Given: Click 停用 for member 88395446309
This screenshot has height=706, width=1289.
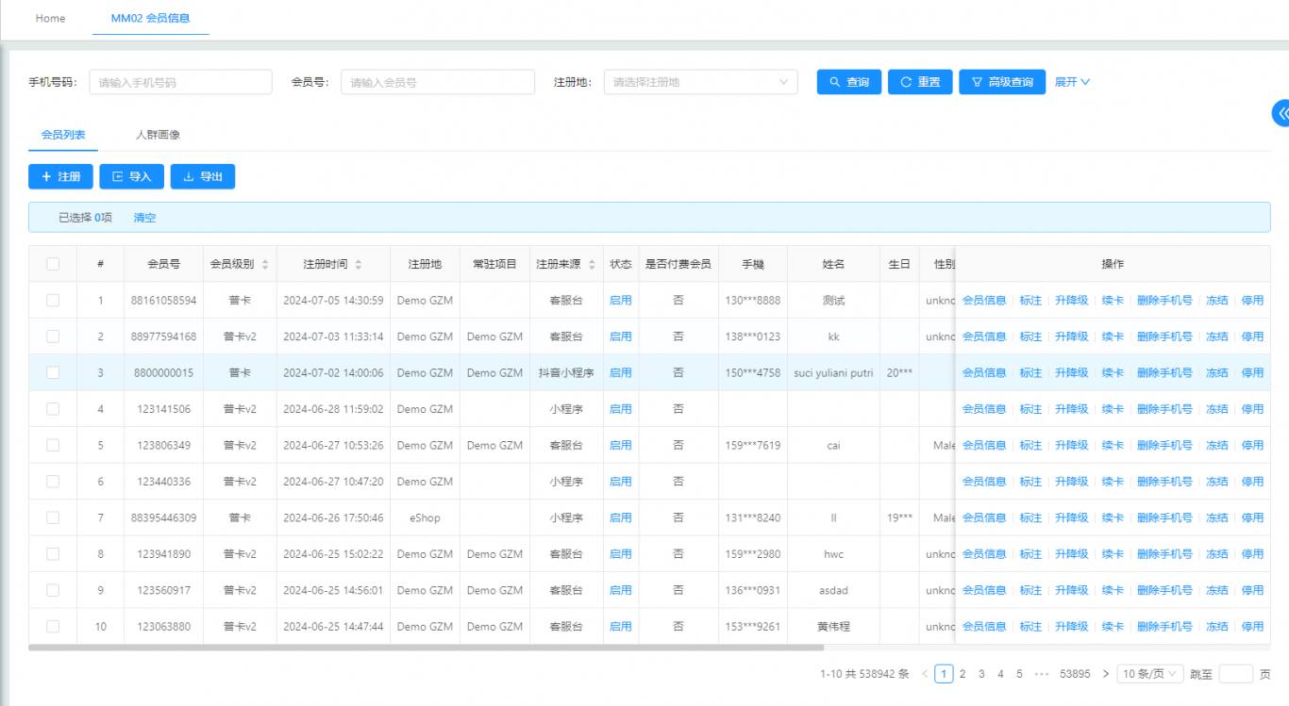Looking at the screenshot, I should 1252,517.
